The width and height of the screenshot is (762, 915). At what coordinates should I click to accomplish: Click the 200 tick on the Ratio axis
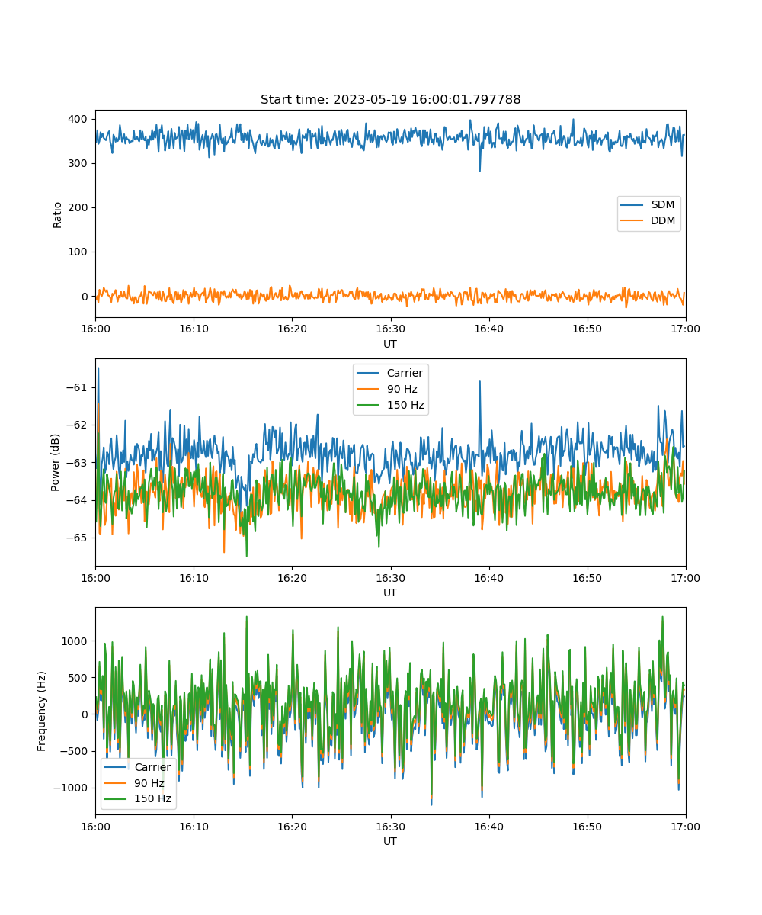click(x=79, y=208)
